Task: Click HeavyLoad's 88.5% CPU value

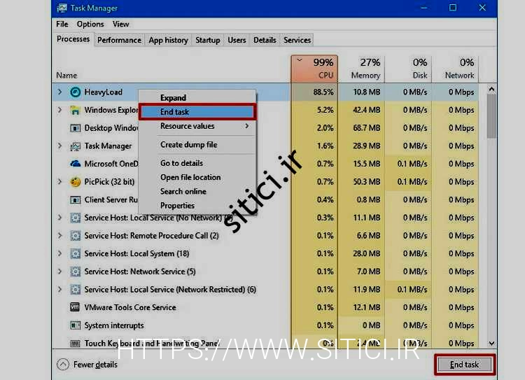Action: point(323,92)
